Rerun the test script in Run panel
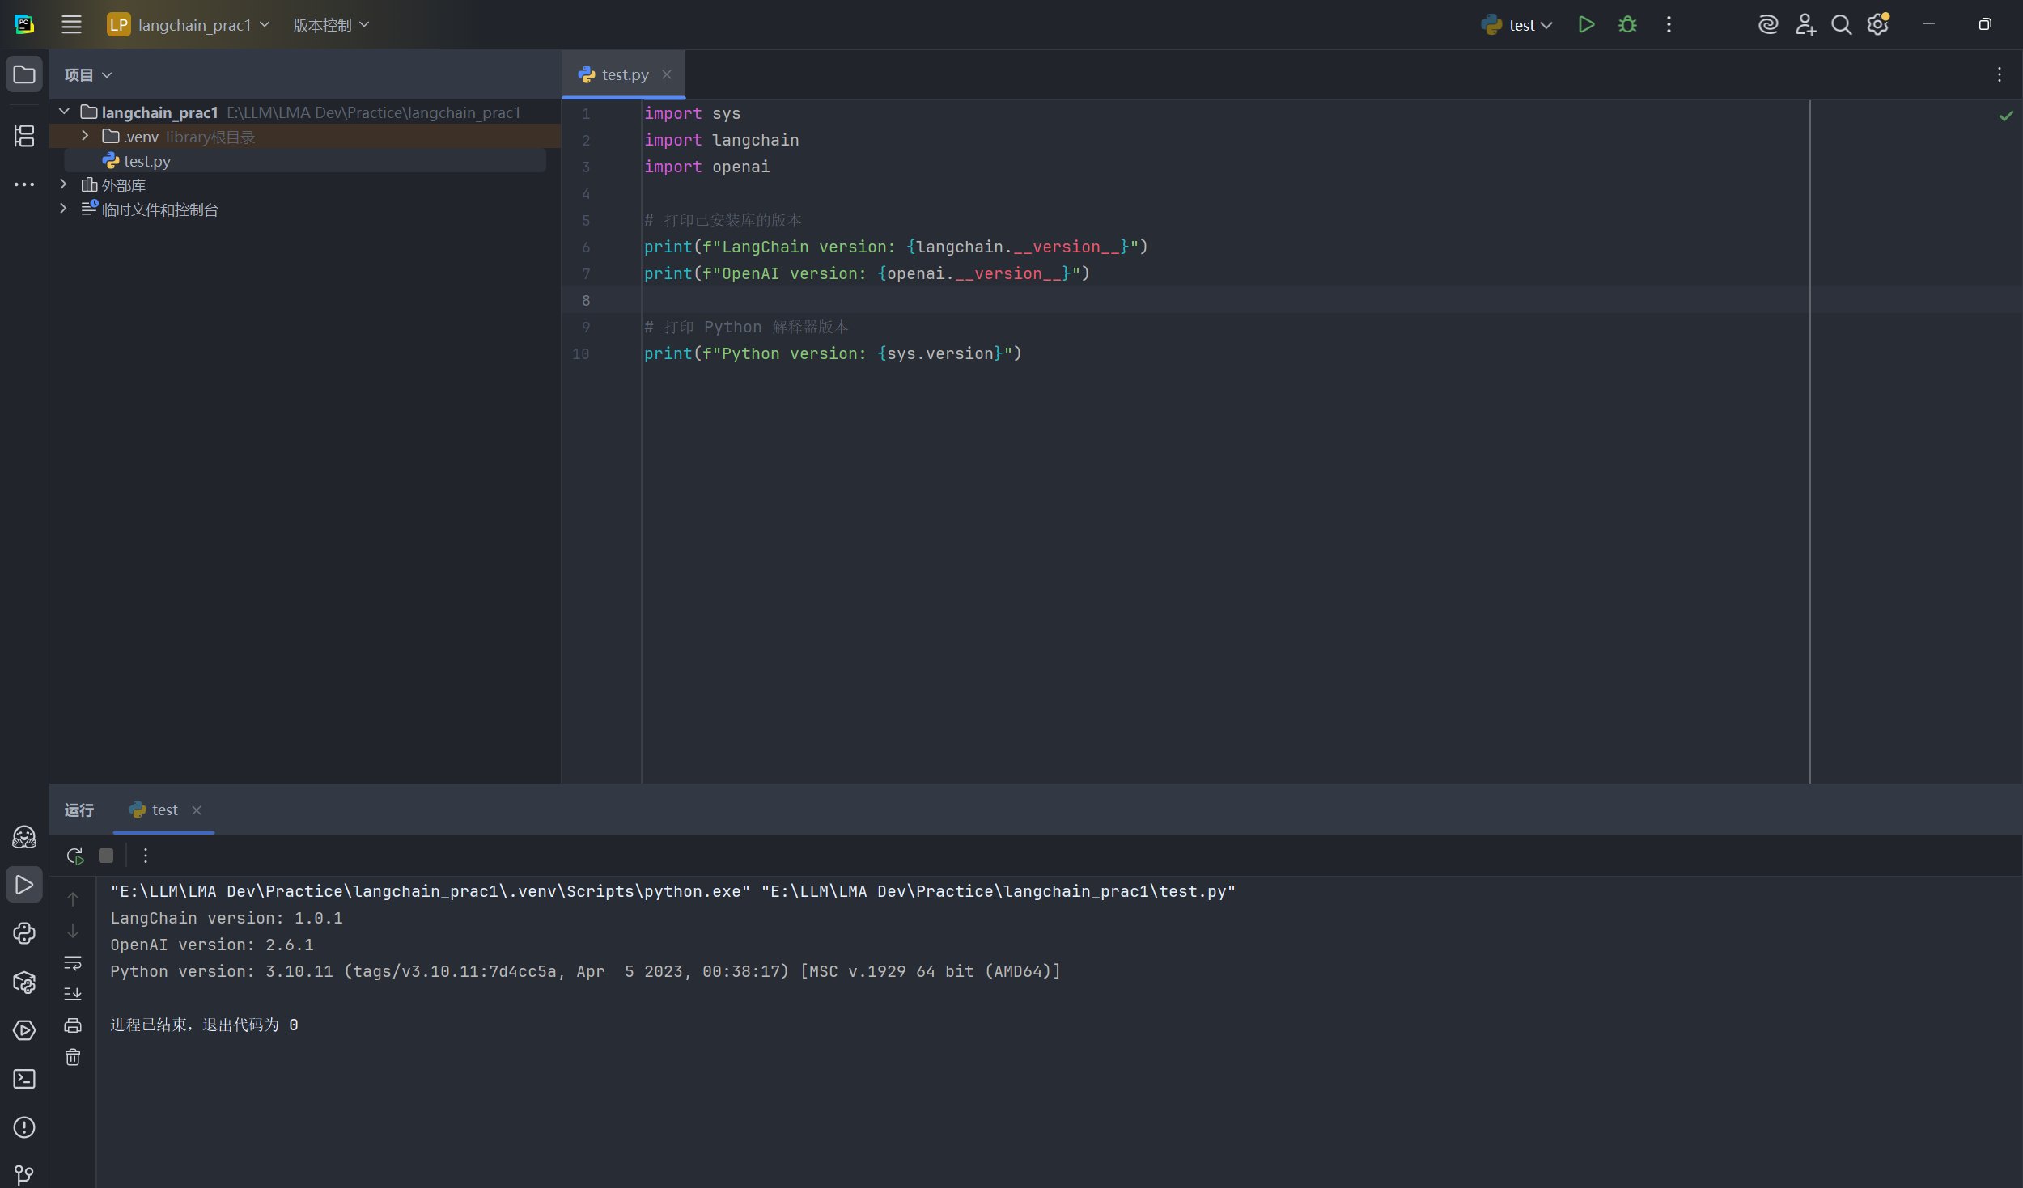The width and height of the screenshot is (2023, 1188). coord(75,856)
